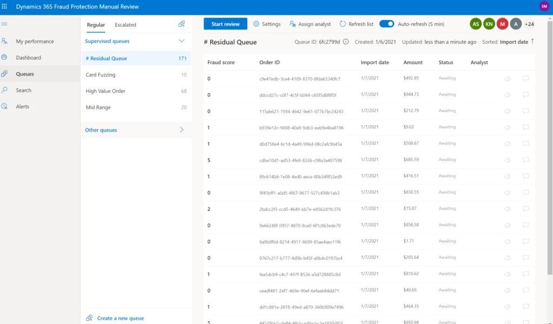Expand the Other queues section
Viewport: 553px width, 324px height.
181,130
